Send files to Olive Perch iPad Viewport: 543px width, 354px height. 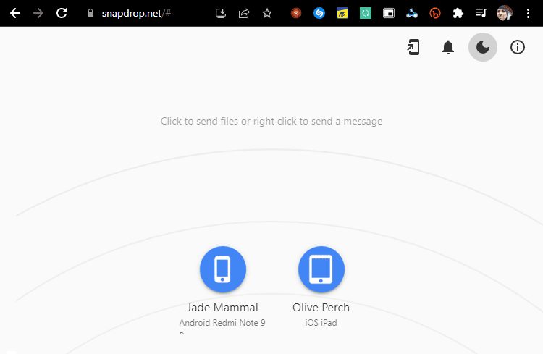tap(321, 269)
